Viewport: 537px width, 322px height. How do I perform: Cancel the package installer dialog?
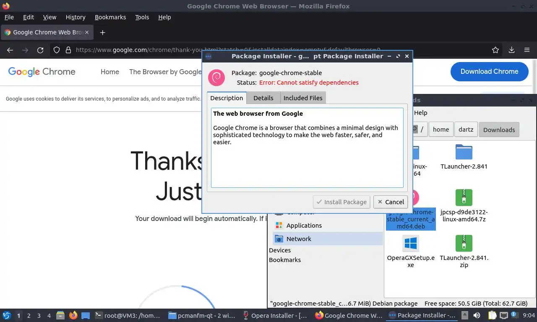pyautogui.click(x=391, y=202)
